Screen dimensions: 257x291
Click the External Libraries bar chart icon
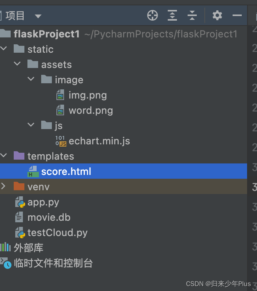(x=5, y=247)
